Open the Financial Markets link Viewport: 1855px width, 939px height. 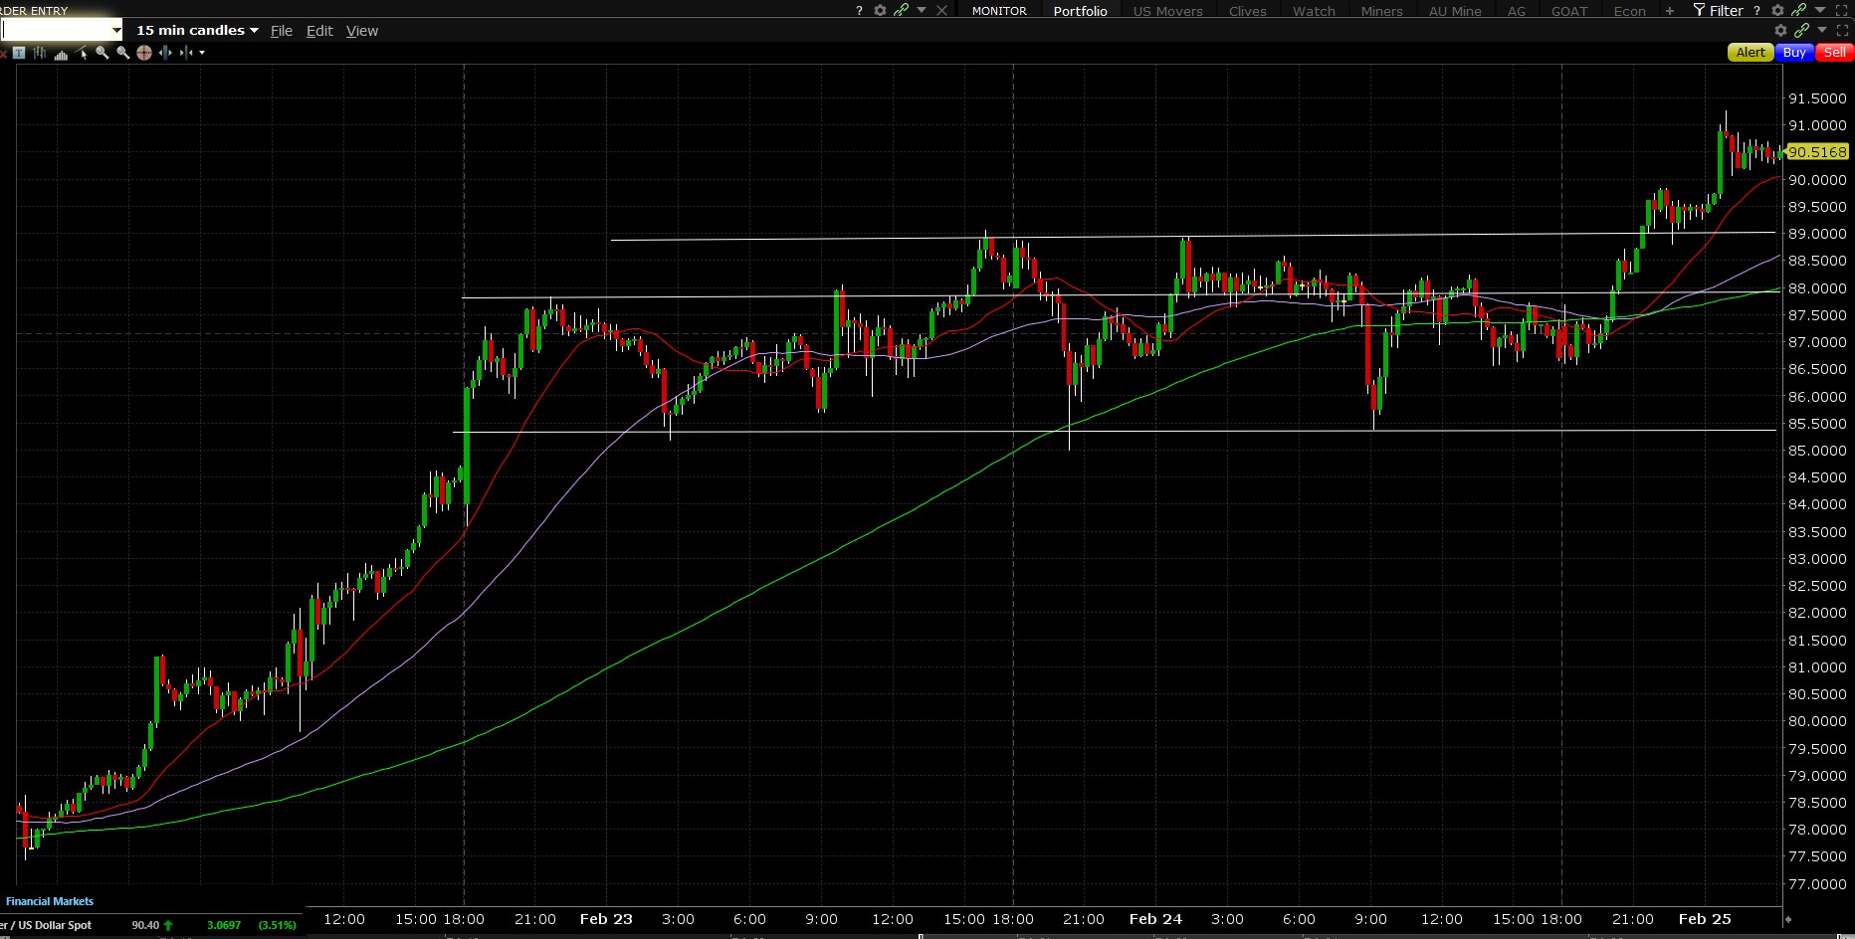[50, 901]
